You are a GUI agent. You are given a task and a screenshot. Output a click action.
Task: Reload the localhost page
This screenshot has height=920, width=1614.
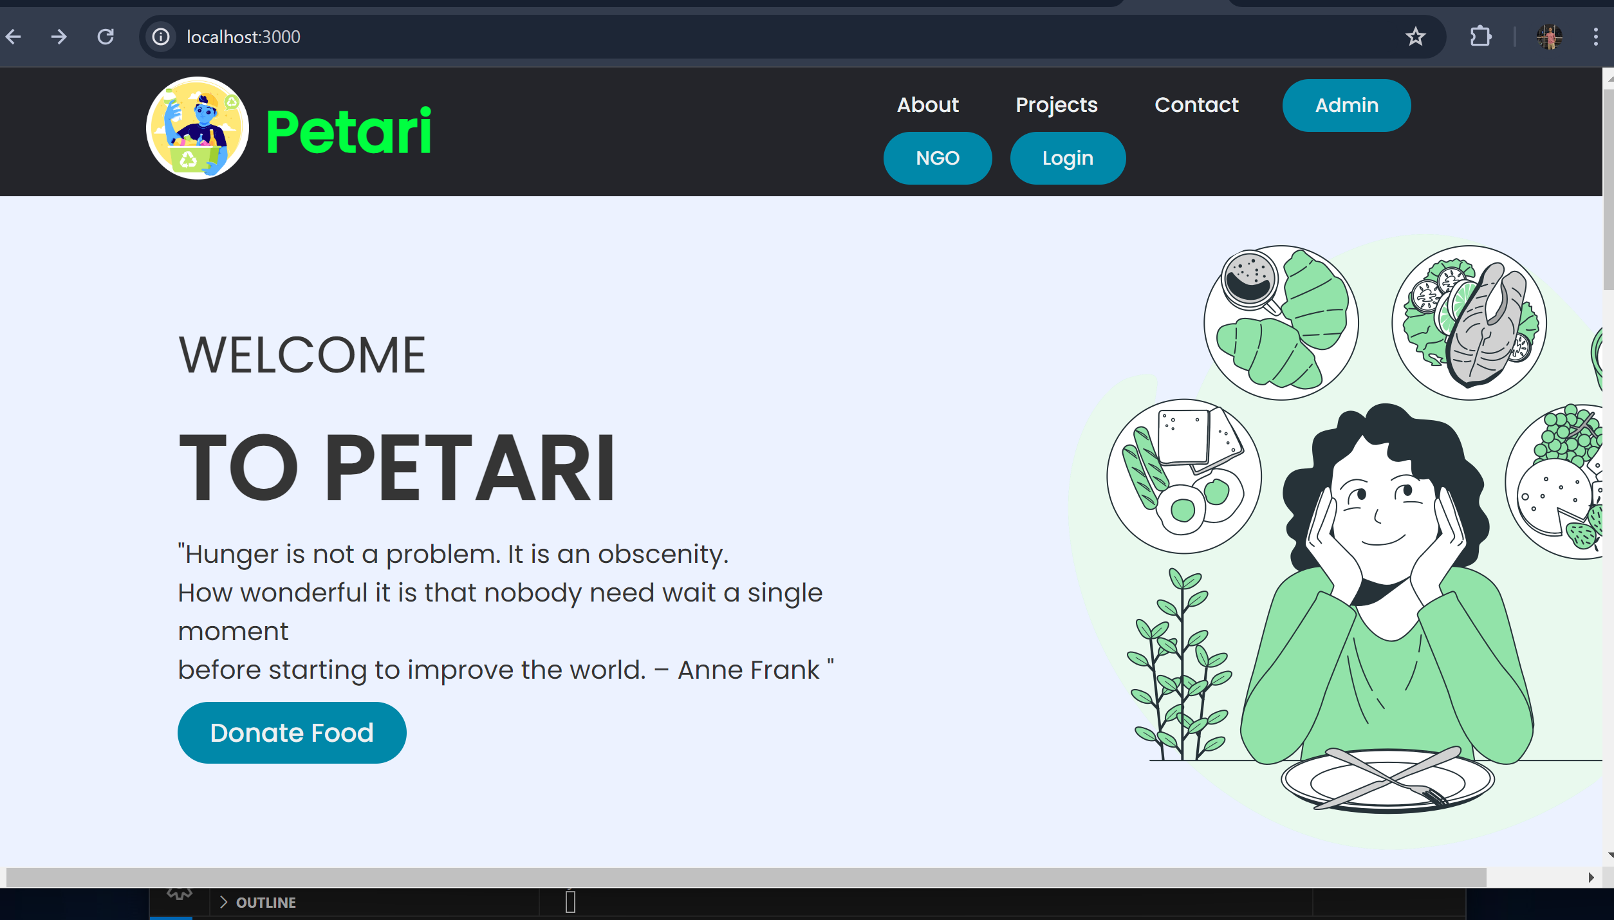pyautogui.click(x=106, y=37)
